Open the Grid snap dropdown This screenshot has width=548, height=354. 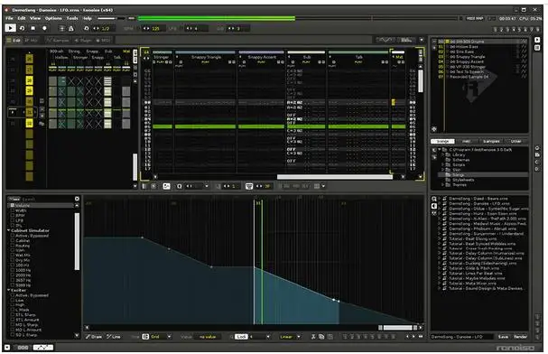161,337
